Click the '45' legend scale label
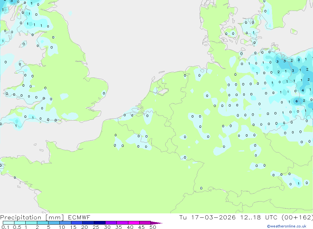 (x=141, y=227)
